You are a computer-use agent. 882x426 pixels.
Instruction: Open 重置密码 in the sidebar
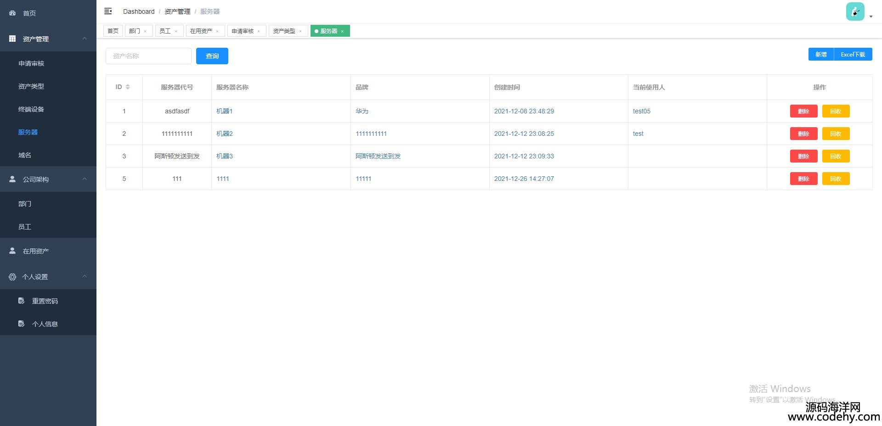[x=45, y=301]
